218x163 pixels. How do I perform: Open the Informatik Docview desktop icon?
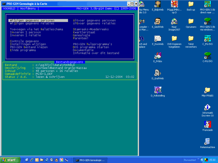pyautogui.click(x=207, y=110)
